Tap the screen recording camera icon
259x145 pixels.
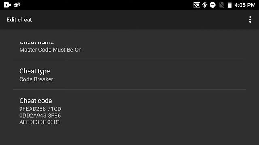[x=7, y=5]
